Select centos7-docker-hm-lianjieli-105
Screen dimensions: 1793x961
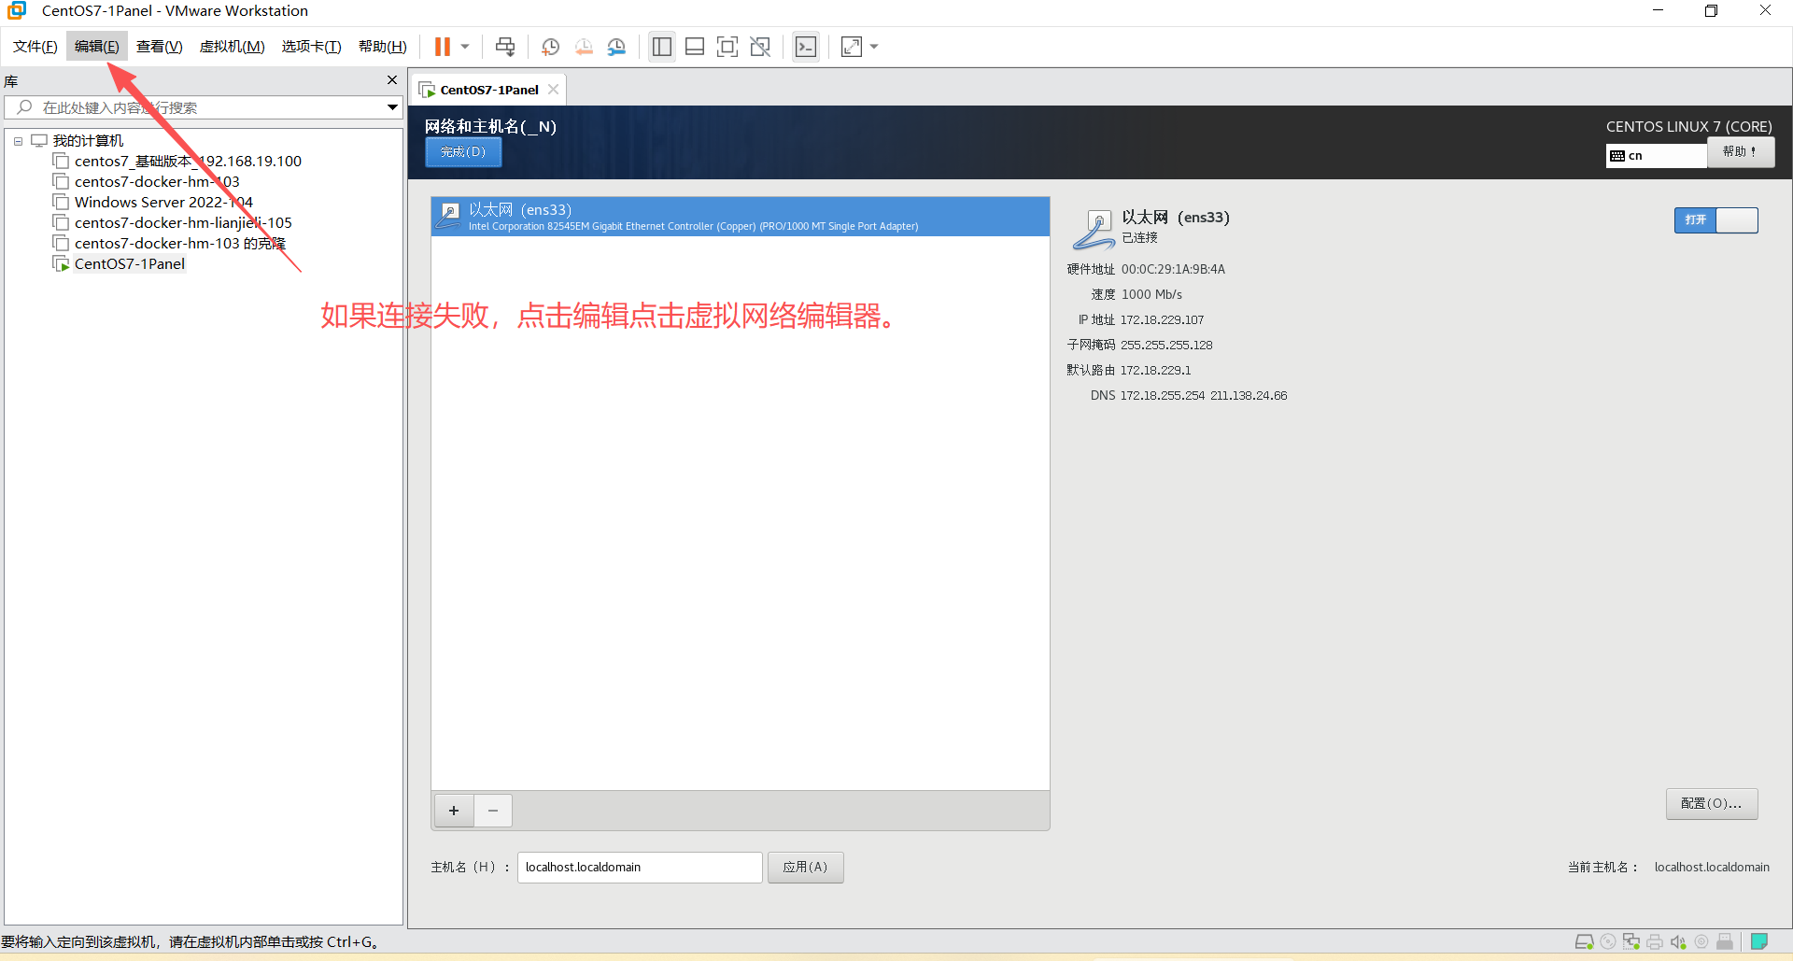(x=183, y=223)
